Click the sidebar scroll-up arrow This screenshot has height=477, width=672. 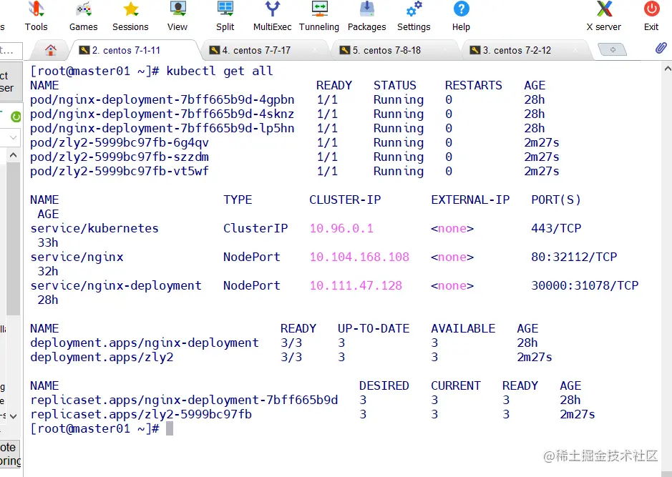point(14,155)
